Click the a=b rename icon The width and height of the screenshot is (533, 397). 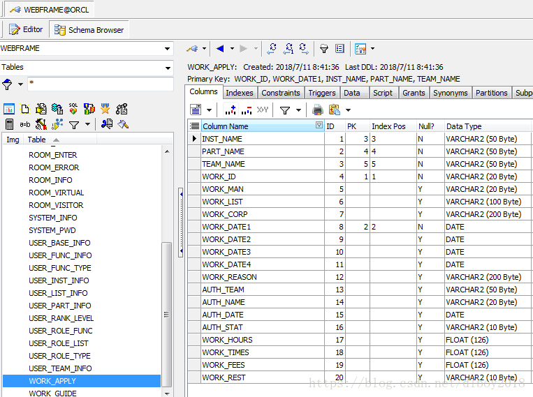tap(25, 125)
